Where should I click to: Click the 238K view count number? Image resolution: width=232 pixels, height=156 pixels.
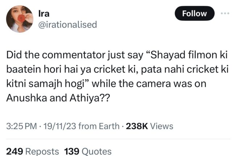click(x=136, y=126)
